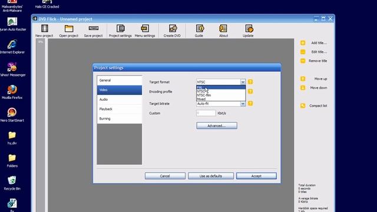Click the Remove title label

click(x=318, y=61)
